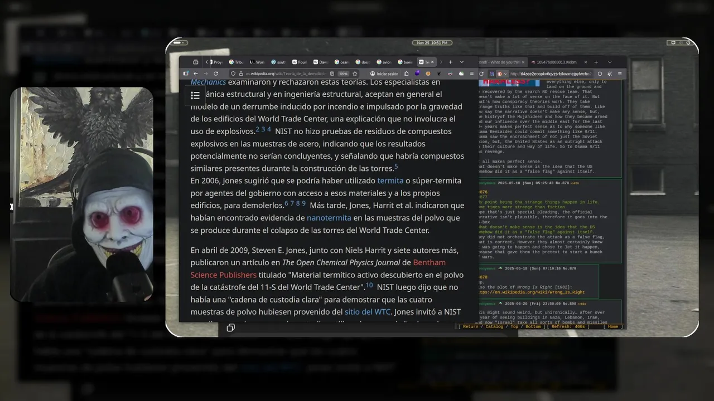Open the list all tabs dropdown in Wikipedia browser

click(462, 62)
